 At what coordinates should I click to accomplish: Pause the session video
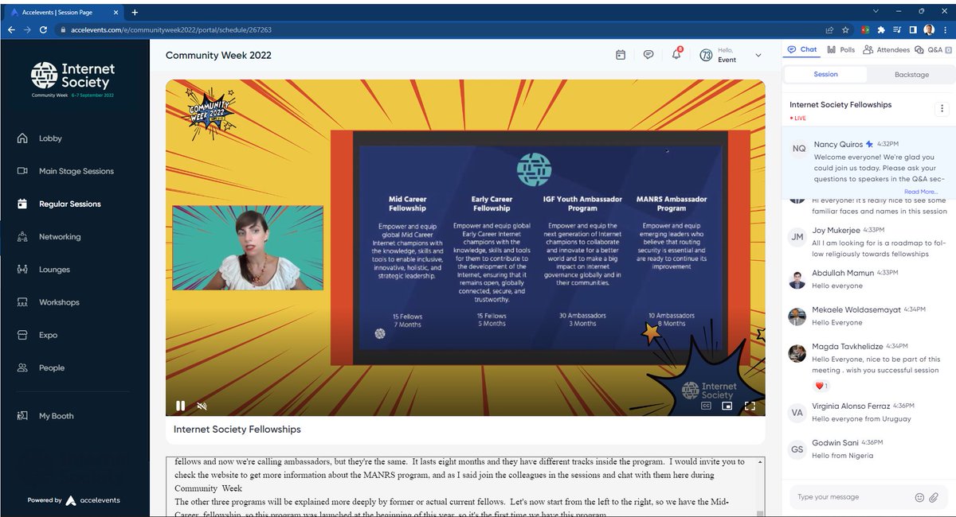pyautogui.click(x=181, y=406)
